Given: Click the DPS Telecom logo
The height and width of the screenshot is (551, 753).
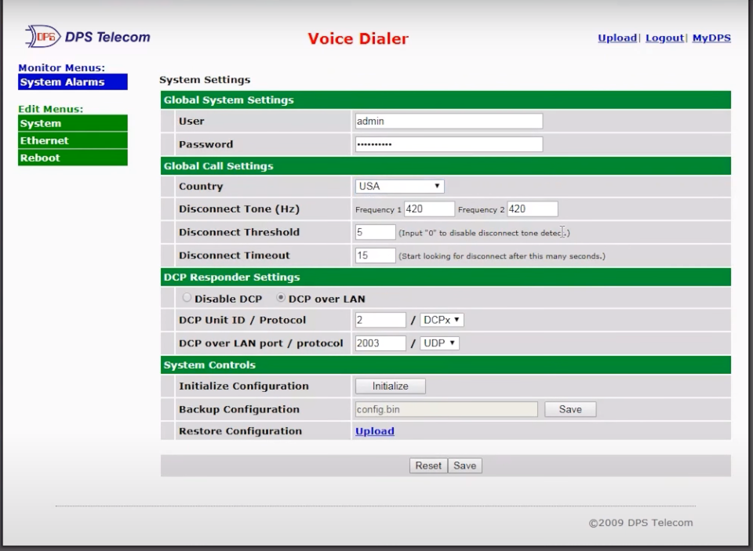Looking at the screenshot, I should coord(88,37).
